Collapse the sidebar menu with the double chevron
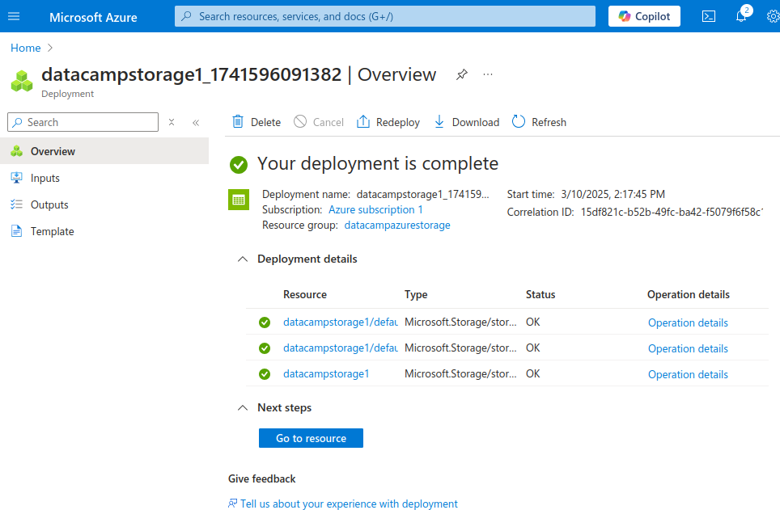 (x=196, y=122)
